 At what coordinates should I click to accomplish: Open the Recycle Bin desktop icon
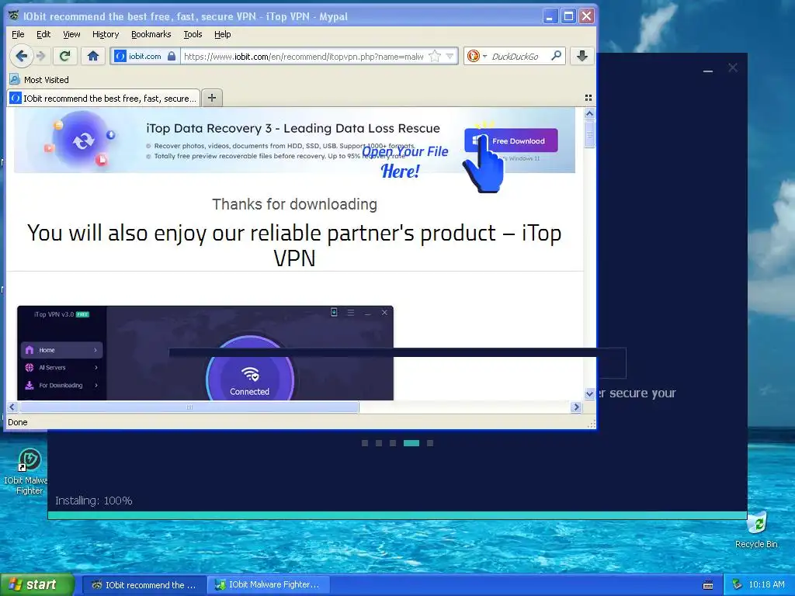coord(756,529)
